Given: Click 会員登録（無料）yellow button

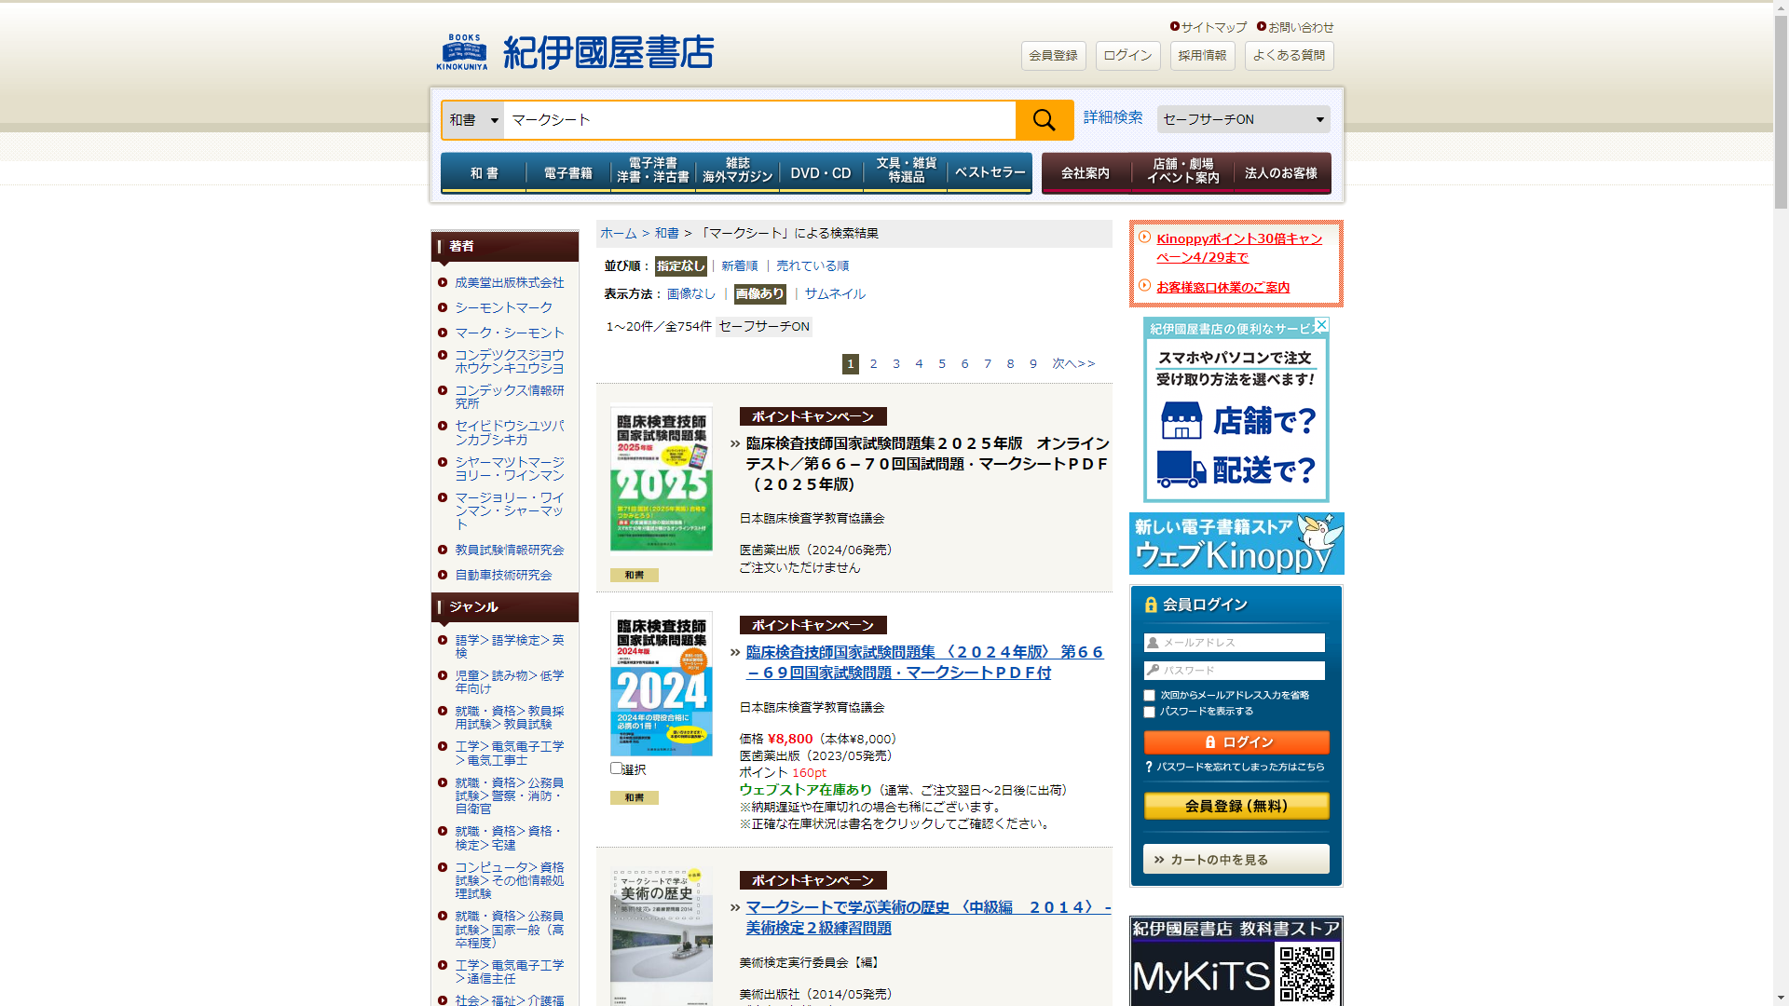Looking at the screenshot, I should tap(1236, 806).
